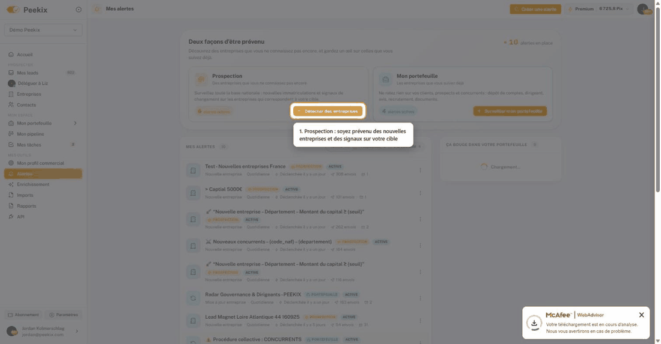Screen dimensions: 661x344
Task: Click the building icon of Test - Nouvelles entreprises France
Action: (x=193, y=170)
